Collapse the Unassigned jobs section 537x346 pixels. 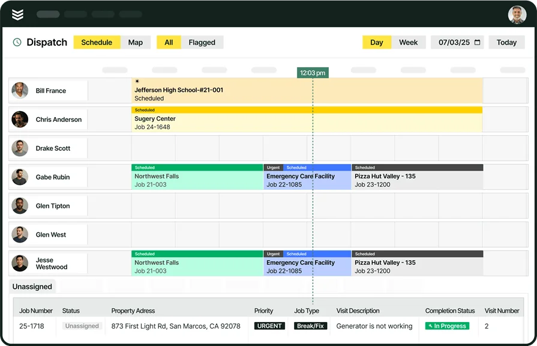click(x=32, y=287)
